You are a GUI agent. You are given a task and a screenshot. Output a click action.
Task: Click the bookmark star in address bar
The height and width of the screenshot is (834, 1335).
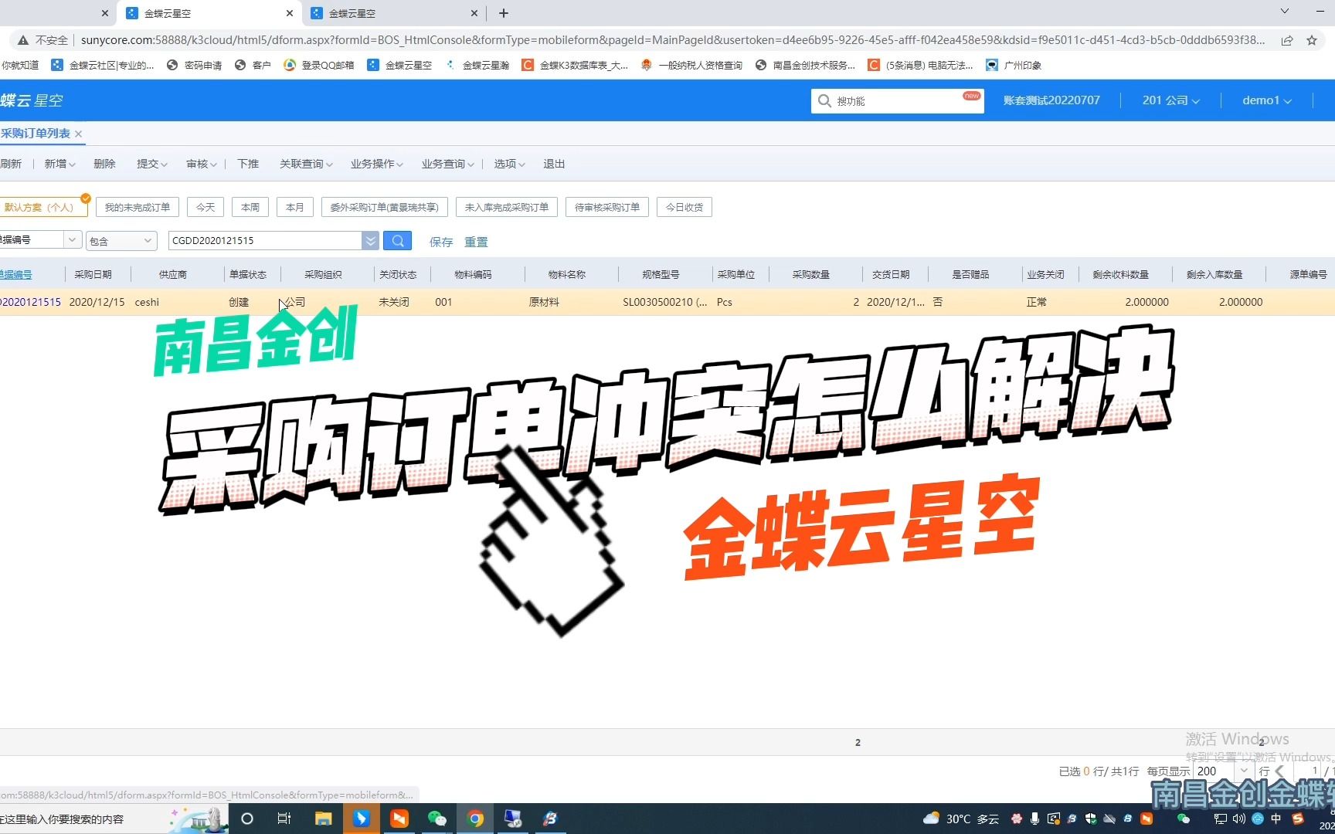tap(1311, 40)
